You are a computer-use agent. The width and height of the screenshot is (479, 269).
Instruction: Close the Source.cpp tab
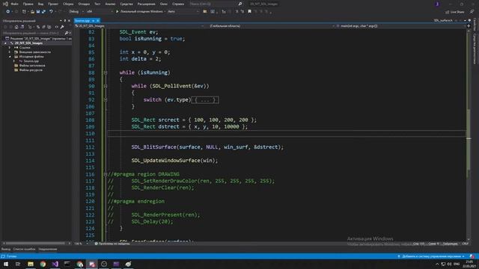pyautogui.click(x=98, y=20)
